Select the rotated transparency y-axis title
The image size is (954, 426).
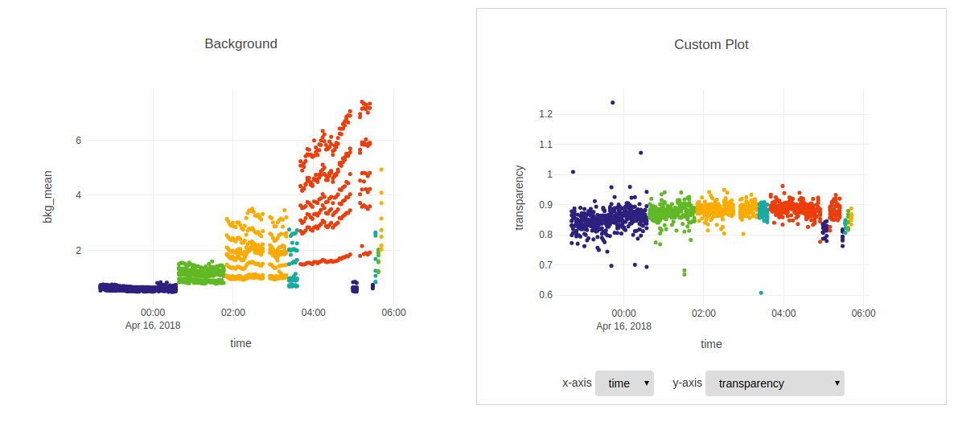(520, 198)
